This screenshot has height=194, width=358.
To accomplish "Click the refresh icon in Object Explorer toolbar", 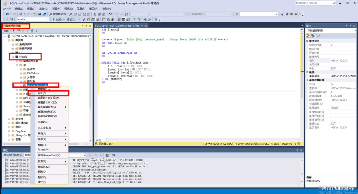I will click(32, 31).
